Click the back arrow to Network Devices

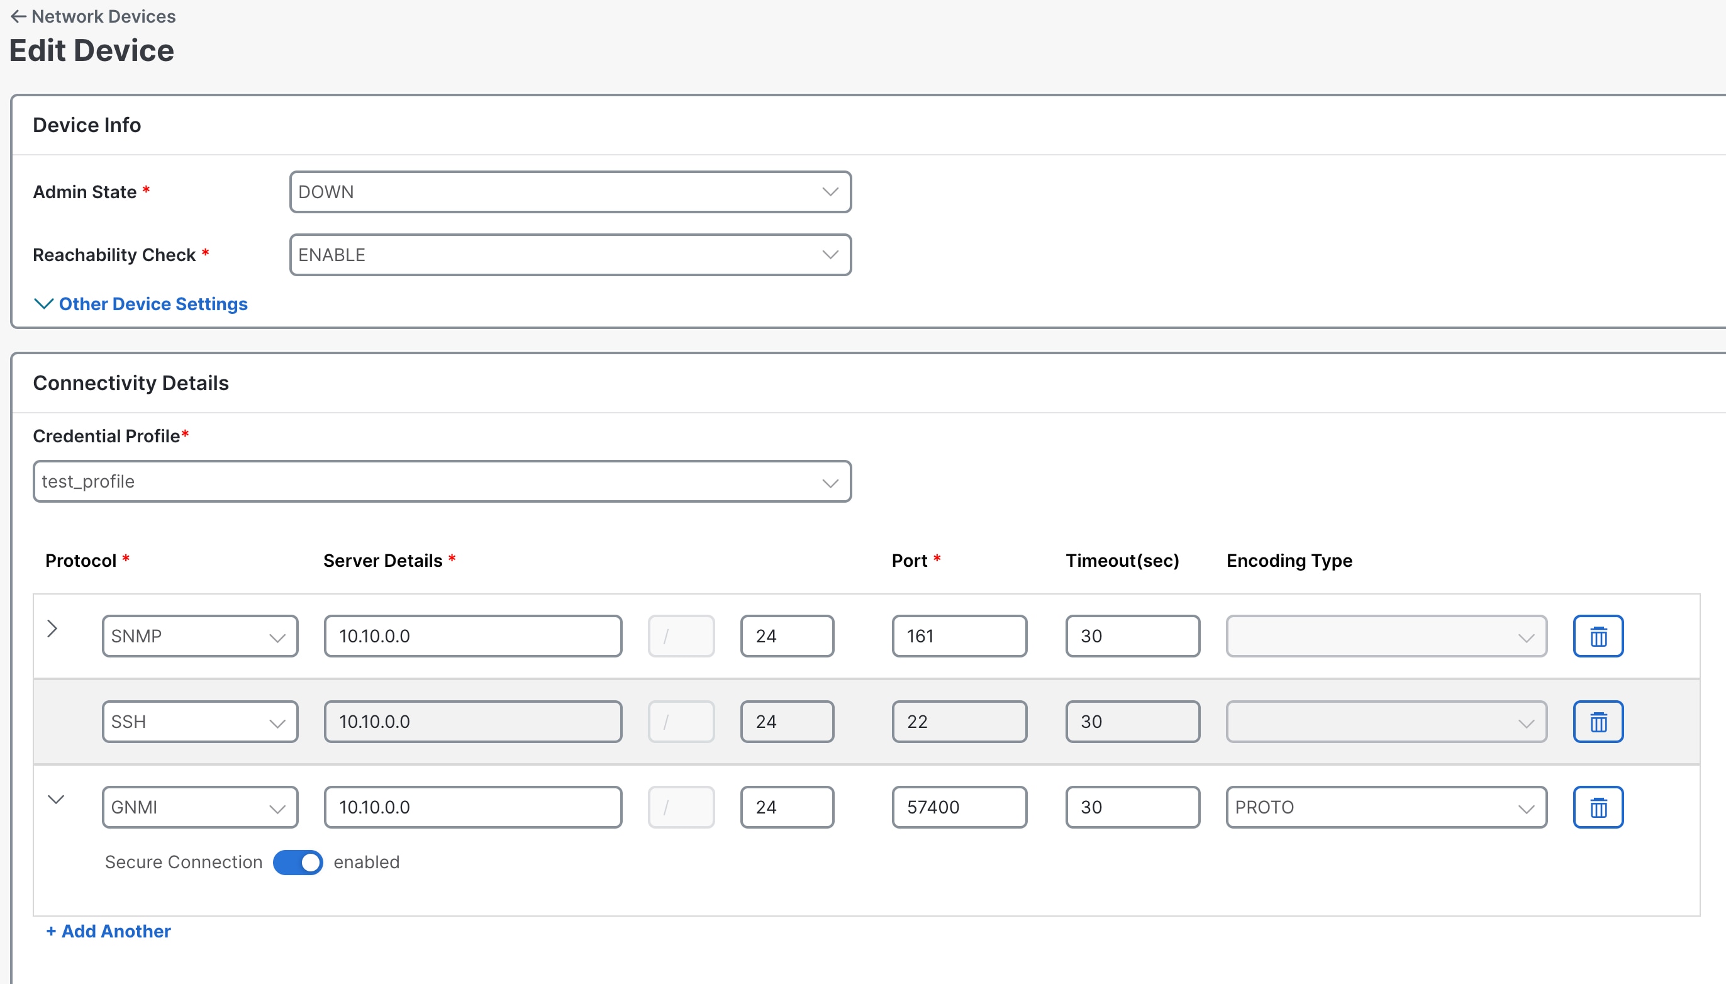click(18, 16)
